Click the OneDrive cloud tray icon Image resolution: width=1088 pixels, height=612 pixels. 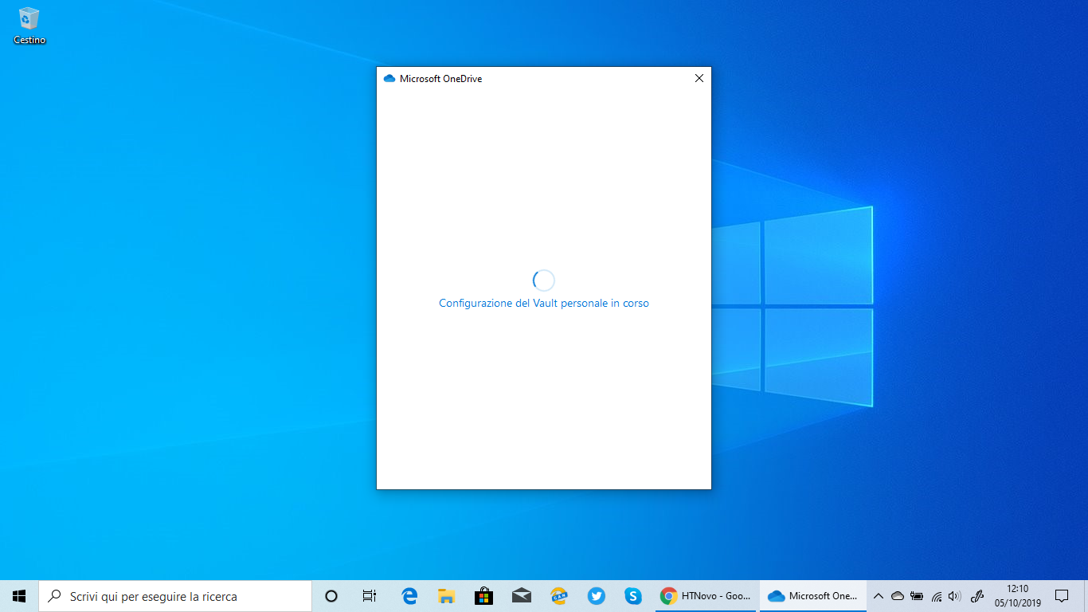[x=898, y=596]
